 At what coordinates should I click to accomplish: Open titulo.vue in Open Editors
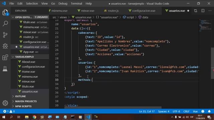tap(30, 22)
